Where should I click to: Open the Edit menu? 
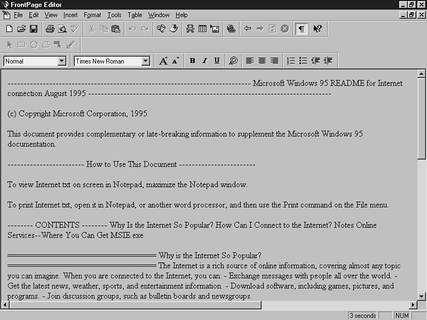click(x=34, y=15)
